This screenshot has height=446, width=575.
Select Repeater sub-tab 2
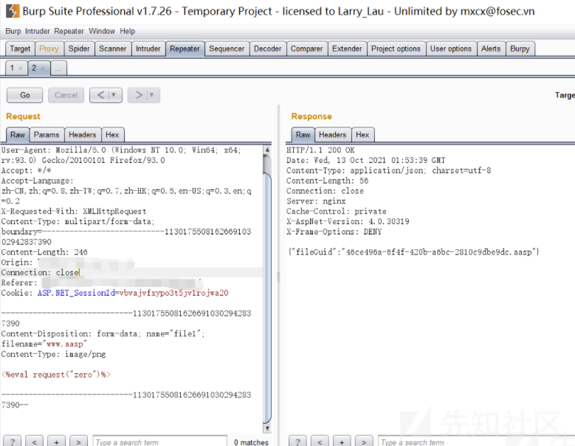tap(34, 68)
